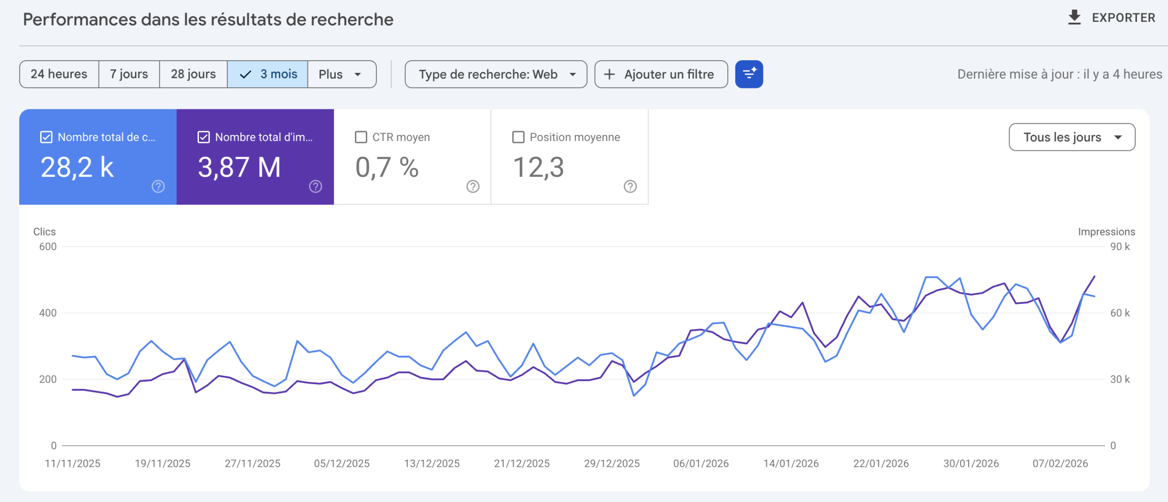The height and width of the screenshot is (502, 1168).
Task: Click help icon in total clicks card
Action: point(158,186)
